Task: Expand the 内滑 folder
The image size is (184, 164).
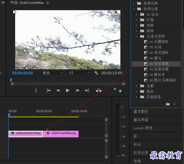Action: pos(136,20)
